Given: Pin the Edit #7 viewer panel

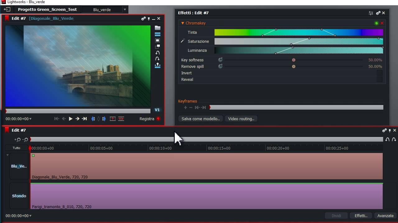Looking at the screenshot, I should pos(149,19).
